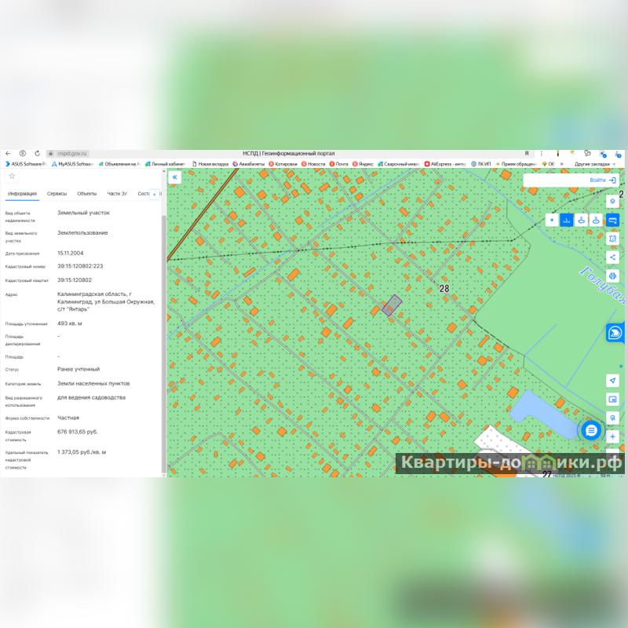Image resolution: width=628 pixels, height=628 pixels.
Task: Click the highlighted land parcel on map
Action: (x=392, y=305)
